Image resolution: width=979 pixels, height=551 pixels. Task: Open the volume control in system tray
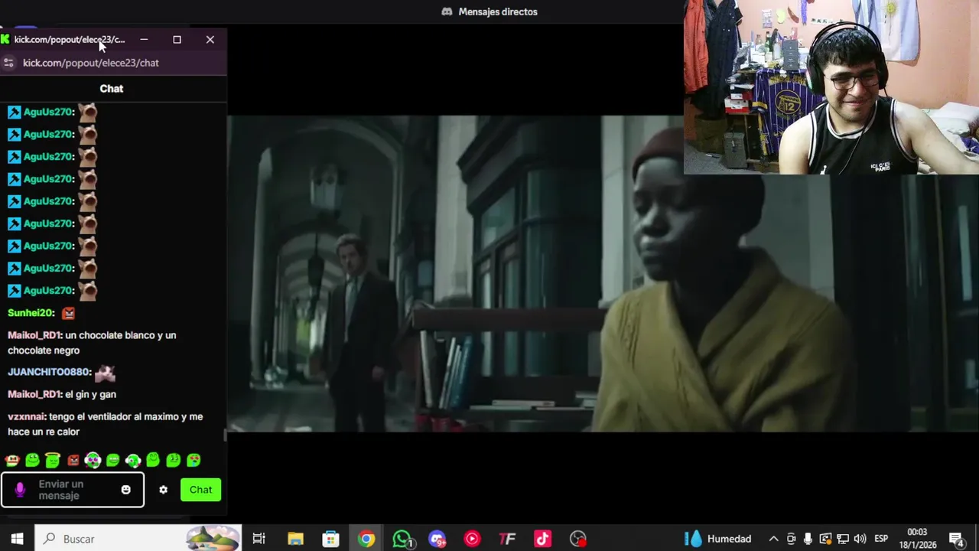[860, 539]
